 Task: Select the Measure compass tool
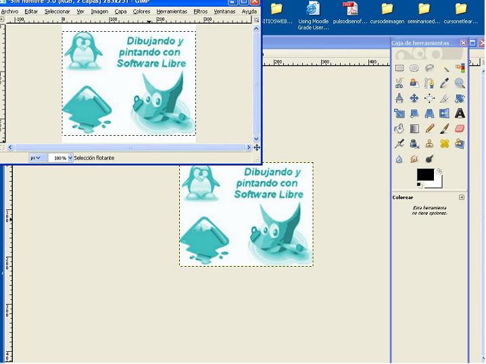[399, 98]
